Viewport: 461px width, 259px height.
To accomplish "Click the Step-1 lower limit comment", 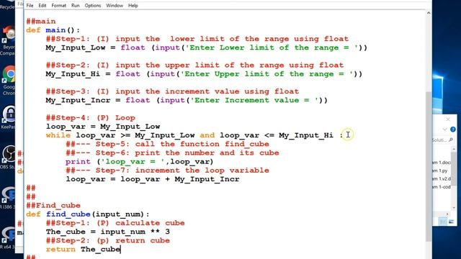I will point(197,39).
